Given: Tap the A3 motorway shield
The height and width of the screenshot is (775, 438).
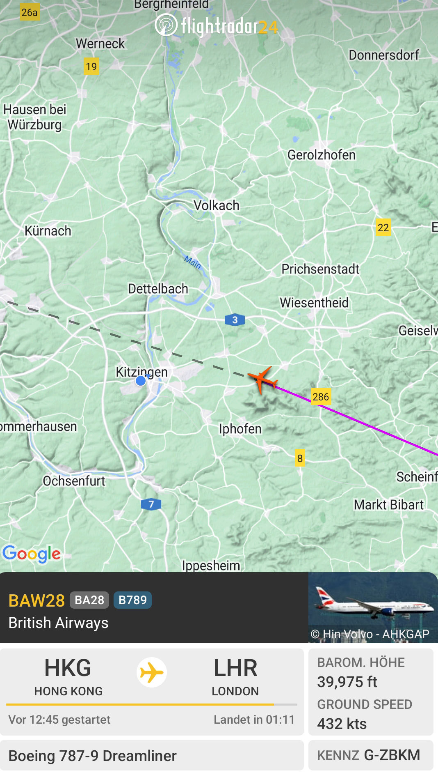Looking at the screenshot, I should coord(235,320).
